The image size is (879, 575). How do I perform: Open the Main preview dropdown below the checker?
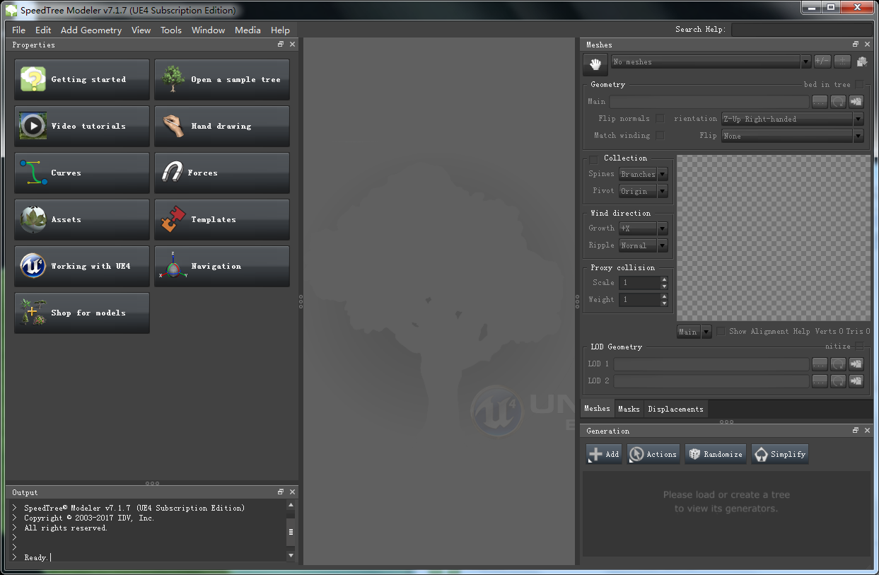coord(694,332)
